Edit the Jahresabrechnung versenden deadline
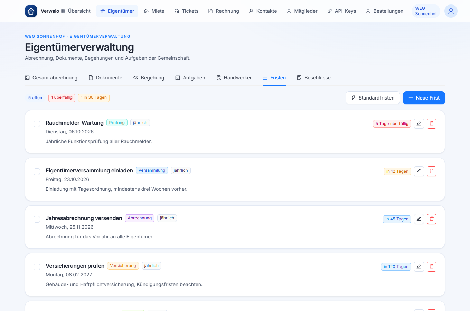The height and width of the screenshot is (311, 470). coord(419,219)
